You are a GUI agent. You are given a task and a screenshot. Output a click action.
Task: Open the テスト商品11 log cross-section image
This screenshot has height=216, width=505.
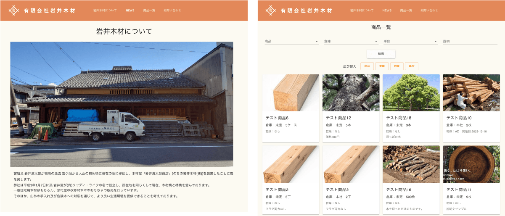[x=471, y=164]
